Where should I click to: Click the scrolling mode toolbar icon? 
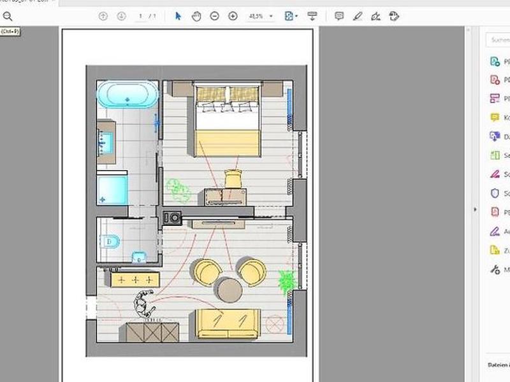pyautogui.click(x=312, y=16)
